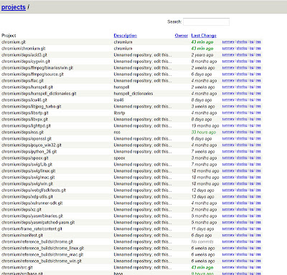Open chromium/chromium.git project
287x275 pixels.
tap(24, 49)
